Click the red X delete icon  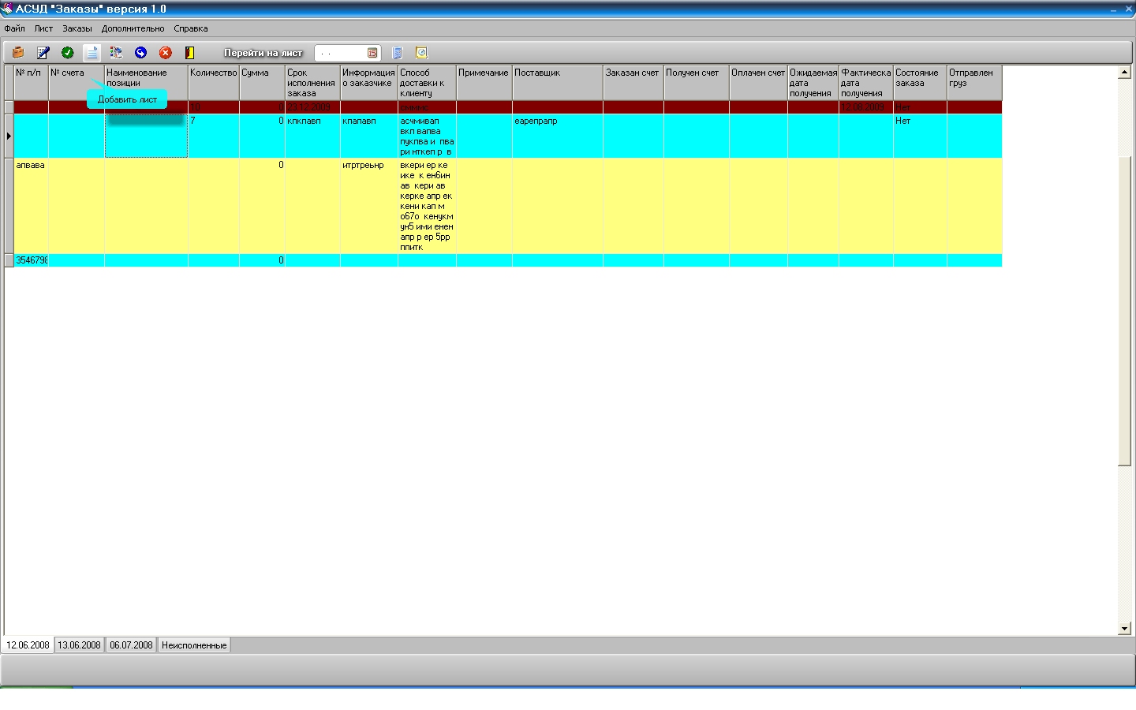165,53
